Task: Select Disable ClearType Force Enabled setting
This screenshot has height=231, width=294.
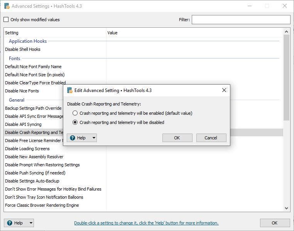Action: click(35, 83)
